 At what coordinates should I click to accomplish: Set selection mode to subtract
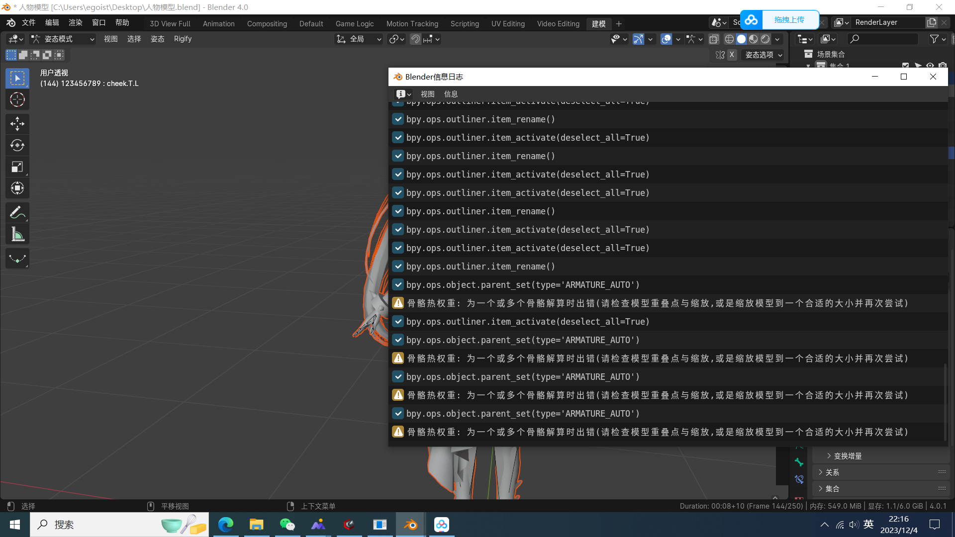click(35, 55)
